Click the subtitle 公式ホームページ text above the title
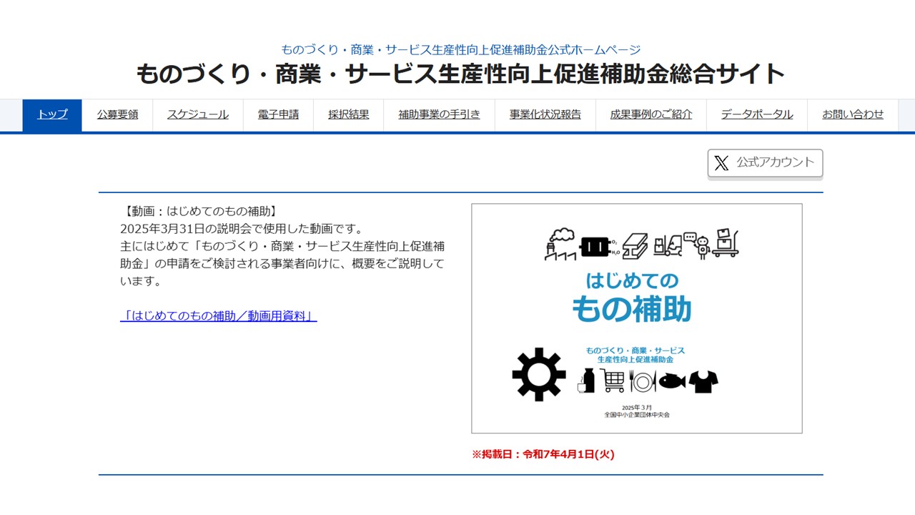This screenshot has height=515, width=915. click(460, 50)
